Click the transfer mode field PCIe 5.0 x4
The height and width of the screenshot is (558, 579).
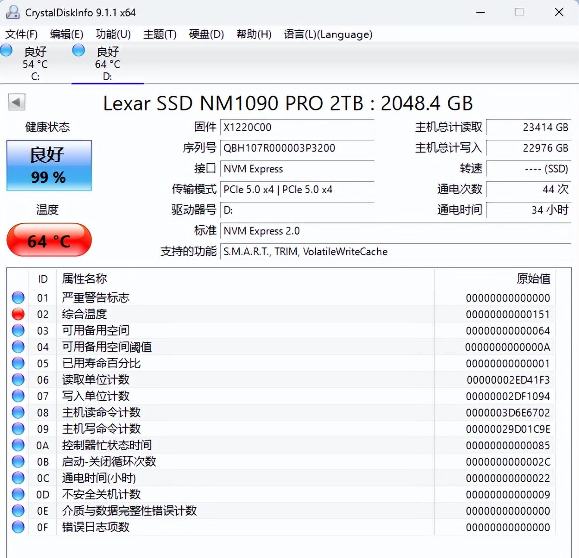click(297, 190)
